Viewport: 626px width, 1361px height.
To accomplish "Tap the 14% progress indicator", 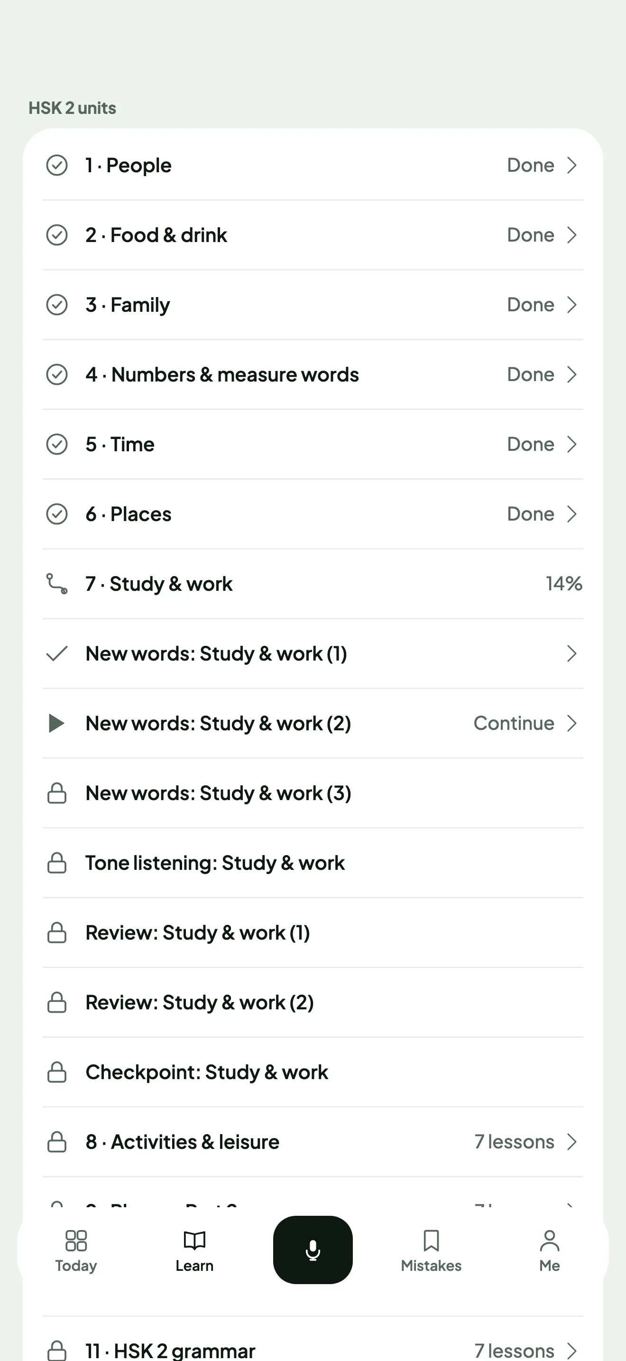I will click(564, 584).
